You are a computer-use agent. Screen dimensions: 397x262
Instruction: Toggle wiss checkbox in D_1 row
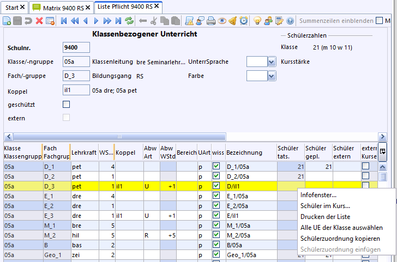click(x=216, y=166)
